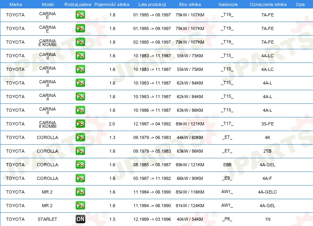
Task: Select the '02.1995 -> 09.1997' production dates cell
Action: 152,42
